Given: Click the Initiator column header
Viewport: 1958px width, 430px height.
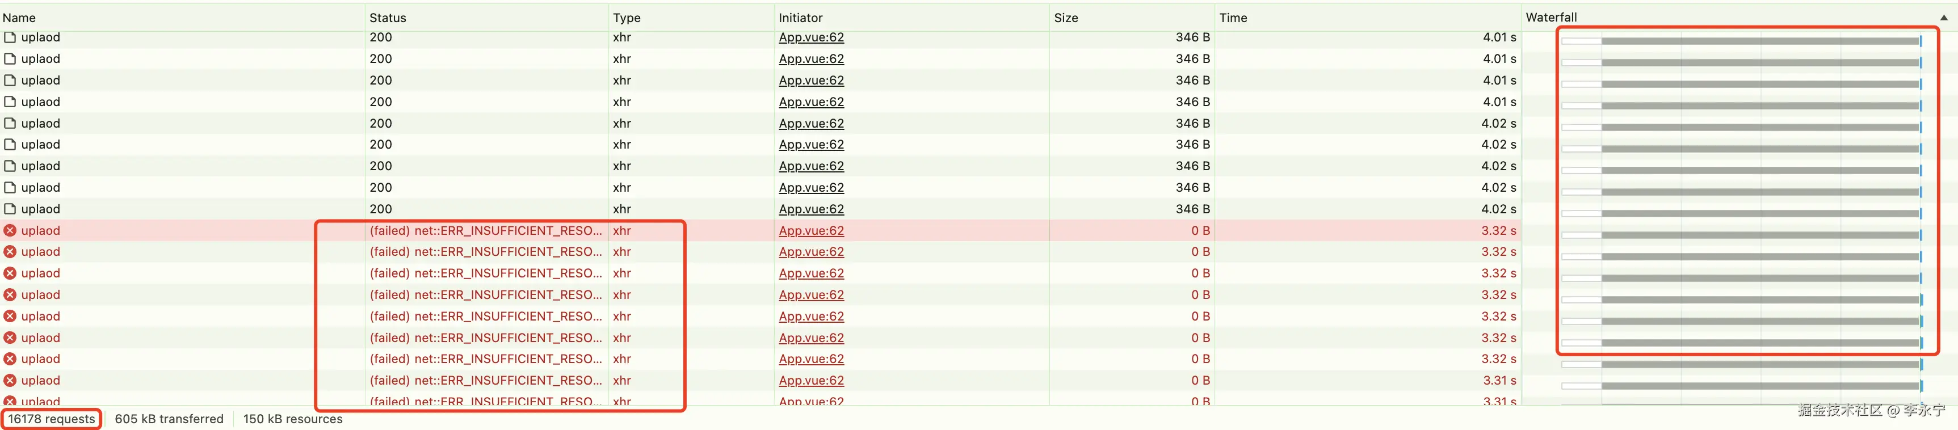Looking at the screenshot, I should pos(800,18).
